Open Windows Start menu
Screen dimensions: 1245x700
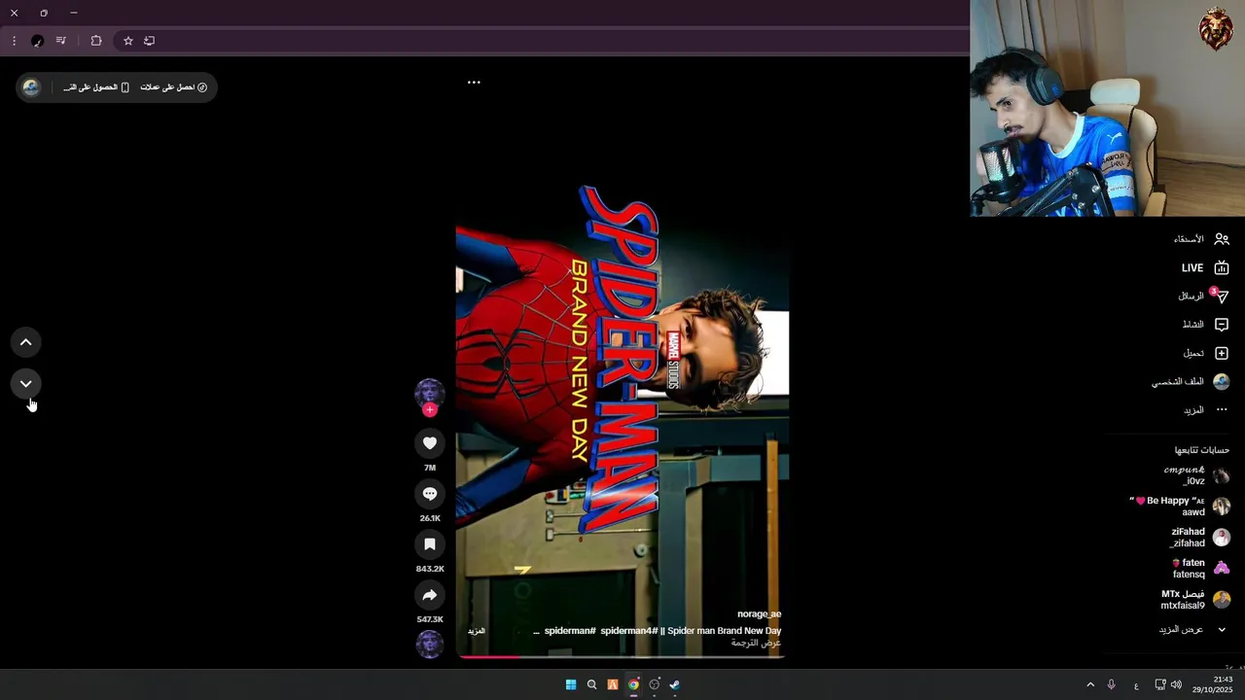(571, 684)
